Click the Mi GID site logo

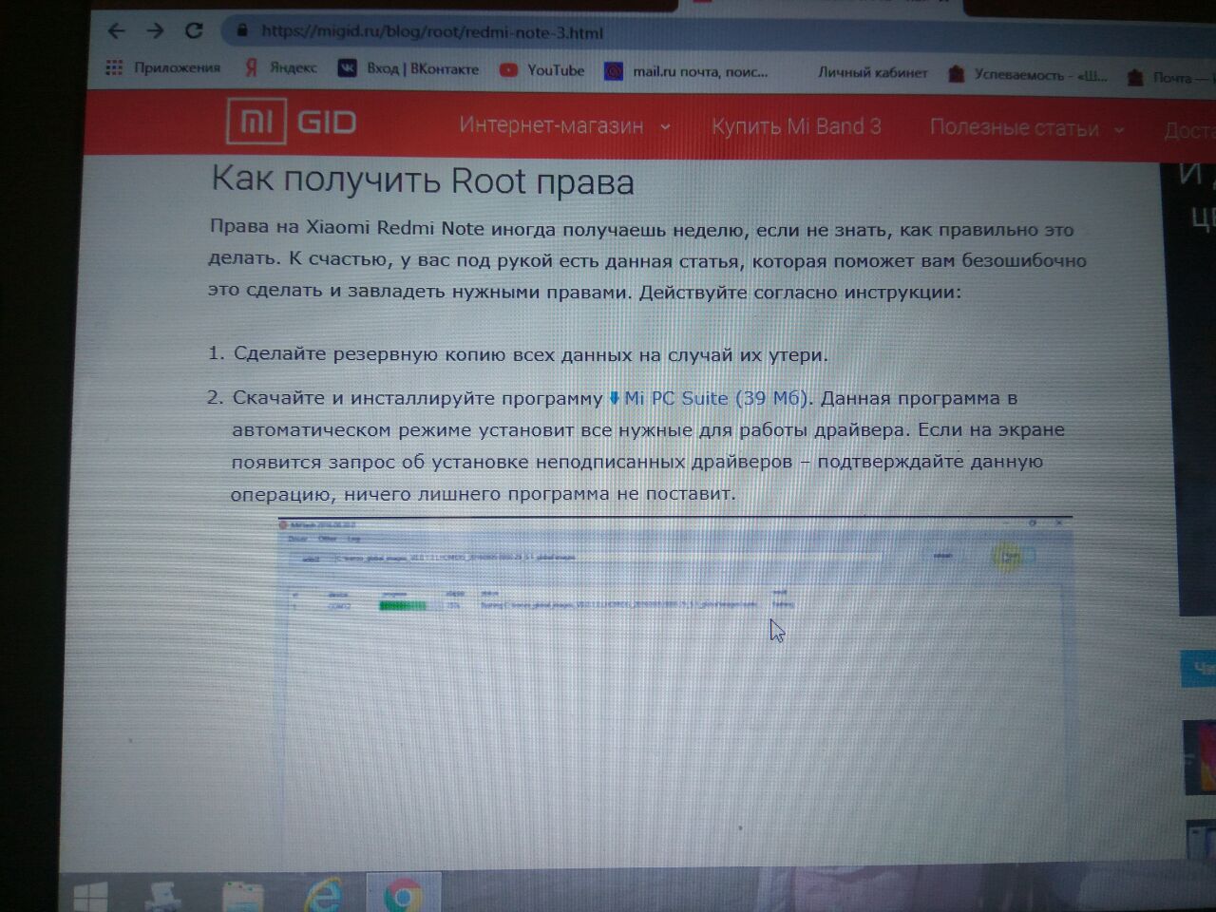[292, 122]
